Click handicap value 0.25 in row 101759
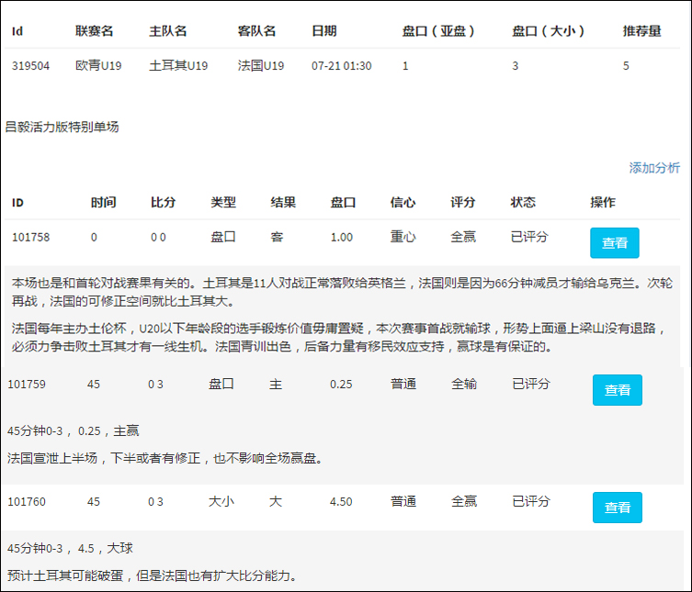The height and width of the screenshot is (592, 692). pyautogui.click(x=341, y=384)
